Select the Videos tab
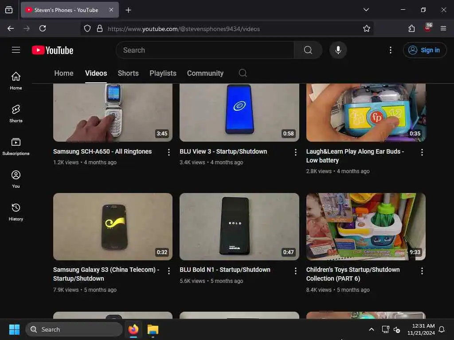This screenshot has width=454, height=340. (x=96, y=73)
